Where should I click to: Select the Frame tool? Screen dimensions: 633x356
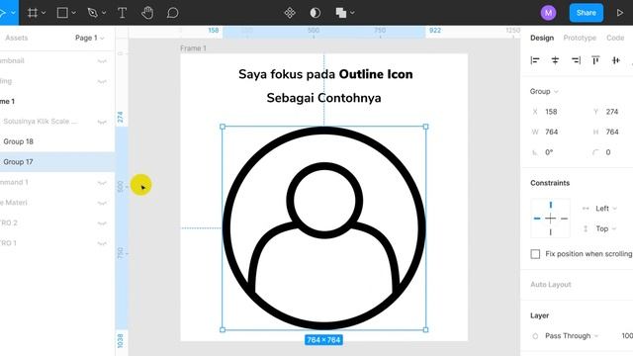[x=33, y=13]
